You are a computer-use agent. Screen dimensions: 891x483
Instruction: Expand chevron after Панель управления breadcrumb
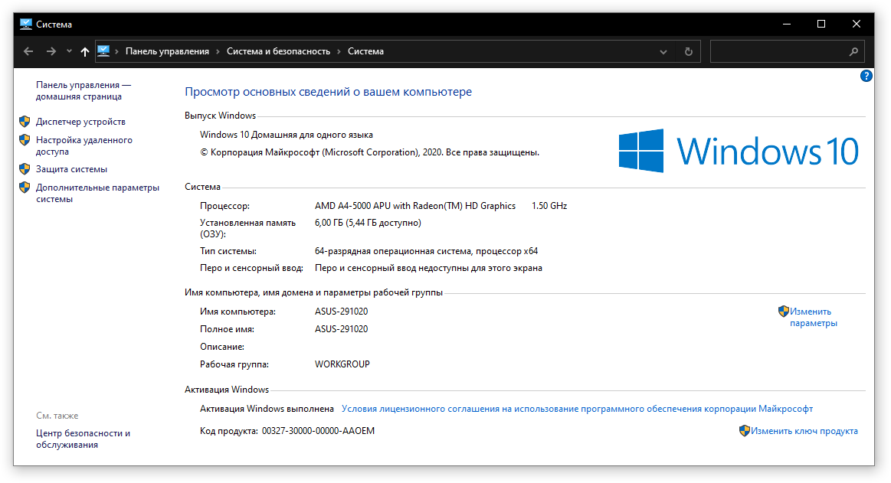pyautogui.click(x=218, y=51)
